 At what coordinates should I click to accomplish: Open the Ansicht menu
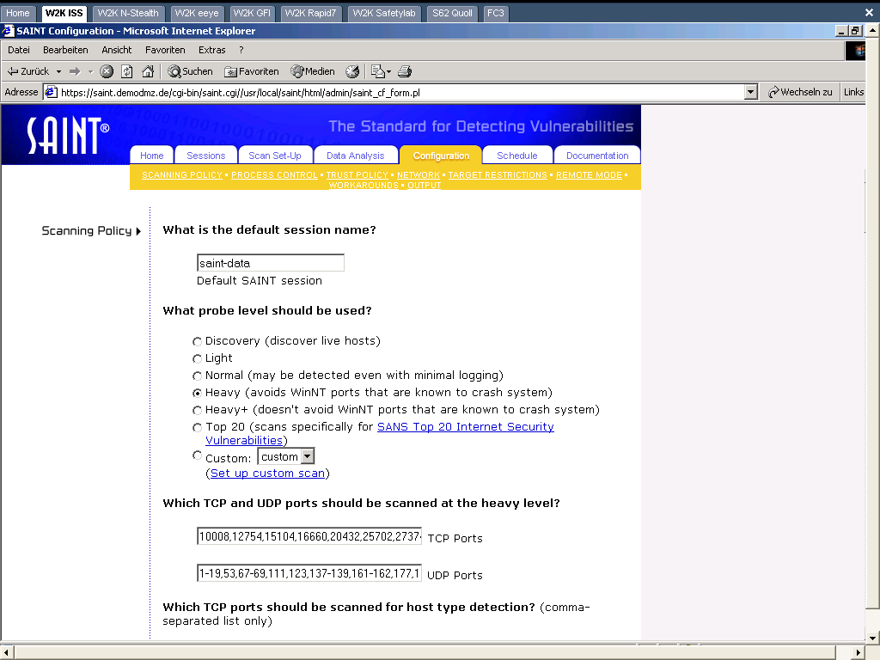tap(117, 50)
